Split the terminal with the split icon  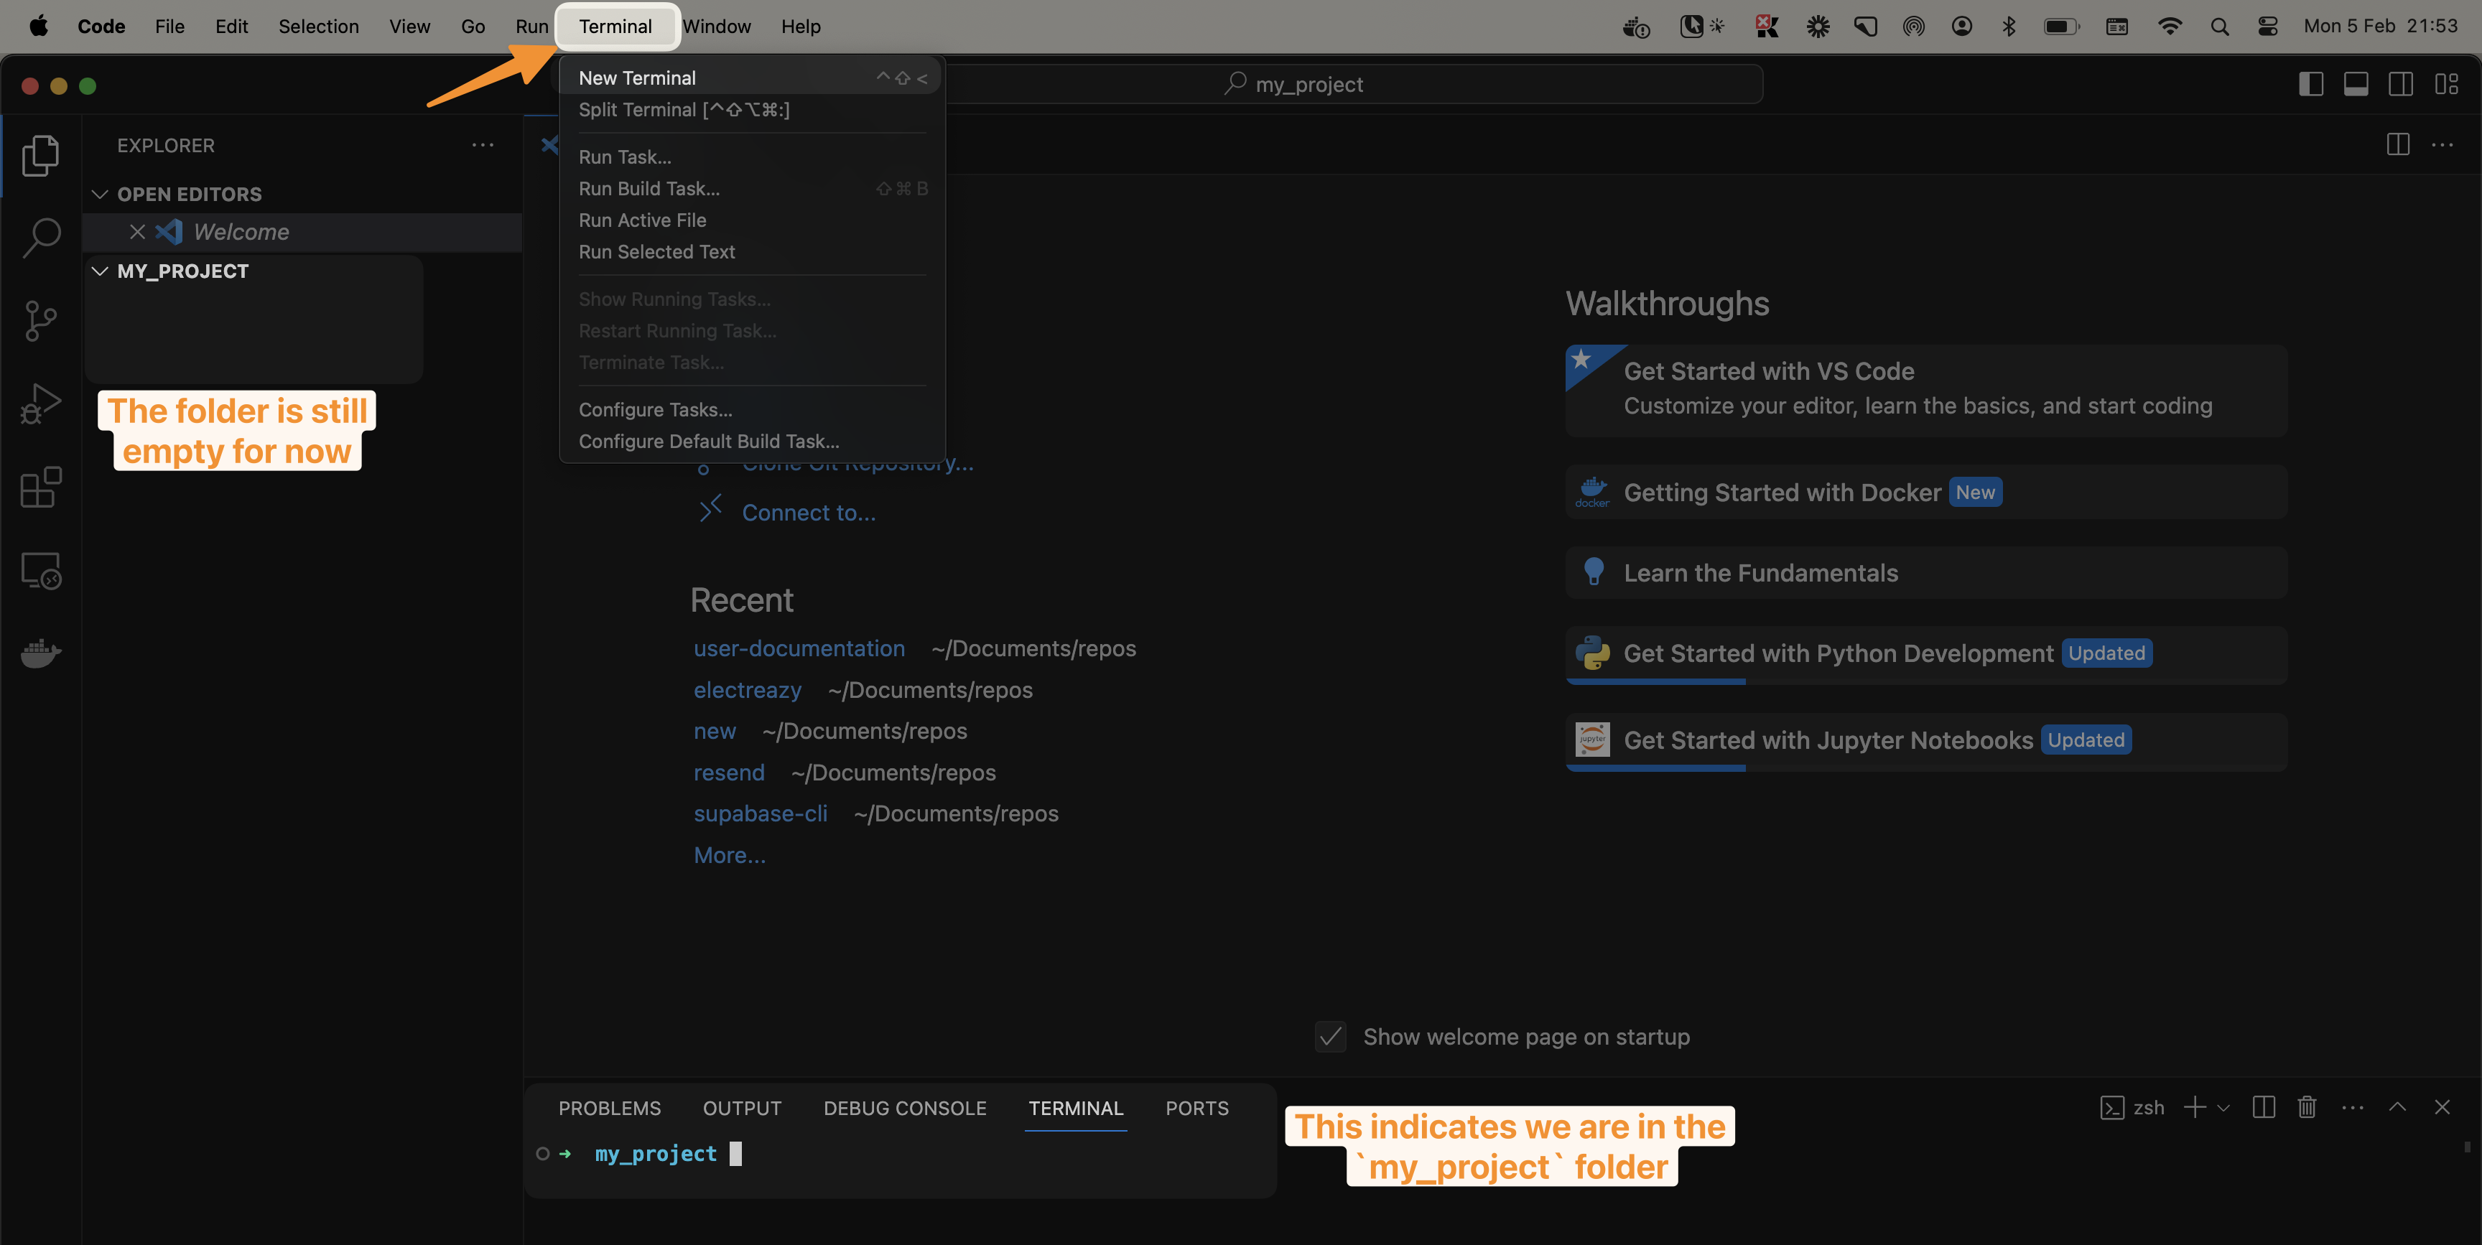[x=2264, y=1107]
